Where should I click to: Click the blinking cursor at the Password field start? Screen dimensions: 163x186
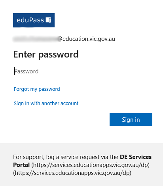coord(14,71)
